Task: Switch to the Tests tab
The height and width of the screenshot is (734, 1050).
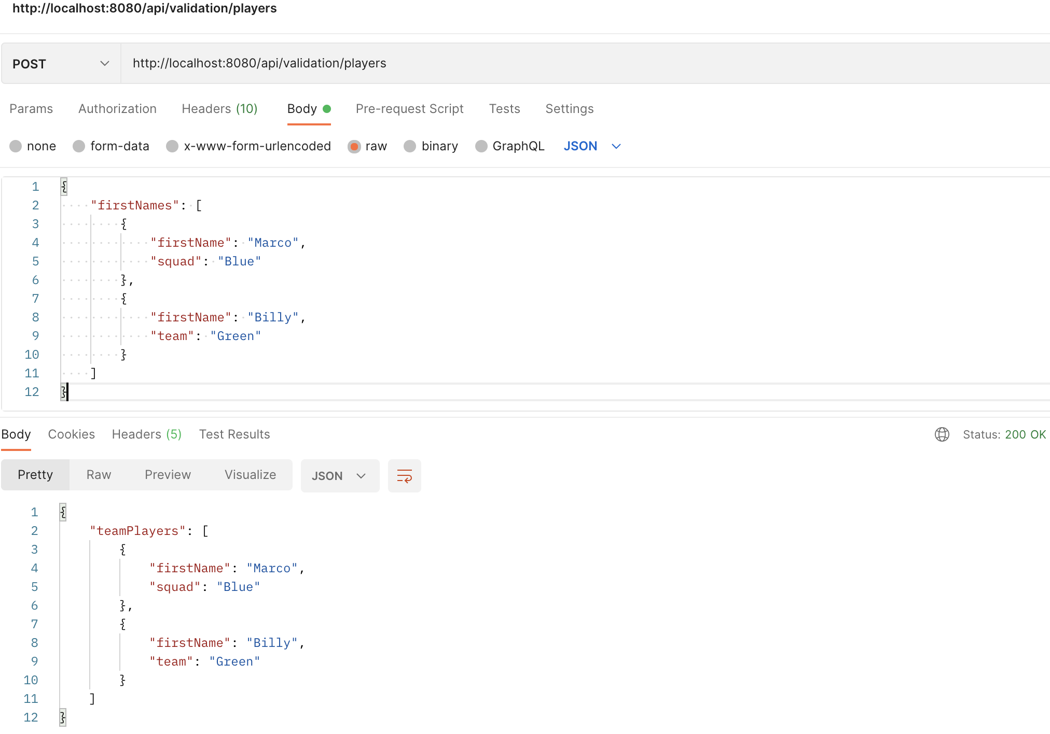Action: click(x=504, y=109)
